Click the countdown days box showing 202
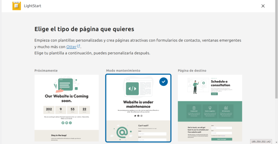Image resolution: width=278 pixels, height=144 pixels. [49, 110]
